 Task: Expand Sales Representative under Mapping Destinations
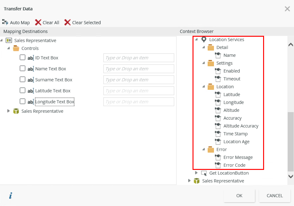click(x=9, y=111)
